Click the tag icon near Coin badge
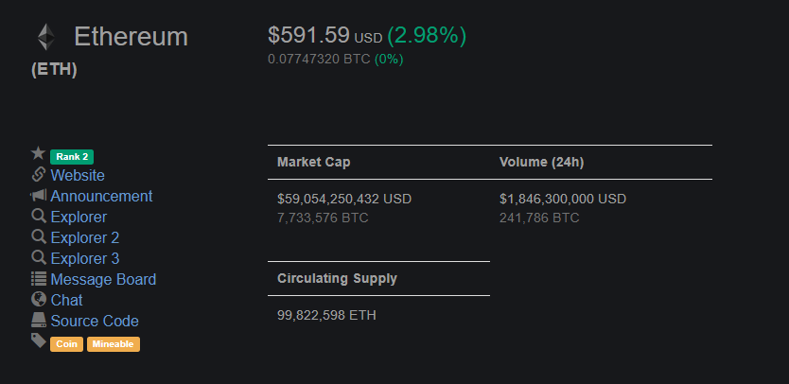Screen dimensions: 789x384 pyautogui.click(x=39, y=340)
